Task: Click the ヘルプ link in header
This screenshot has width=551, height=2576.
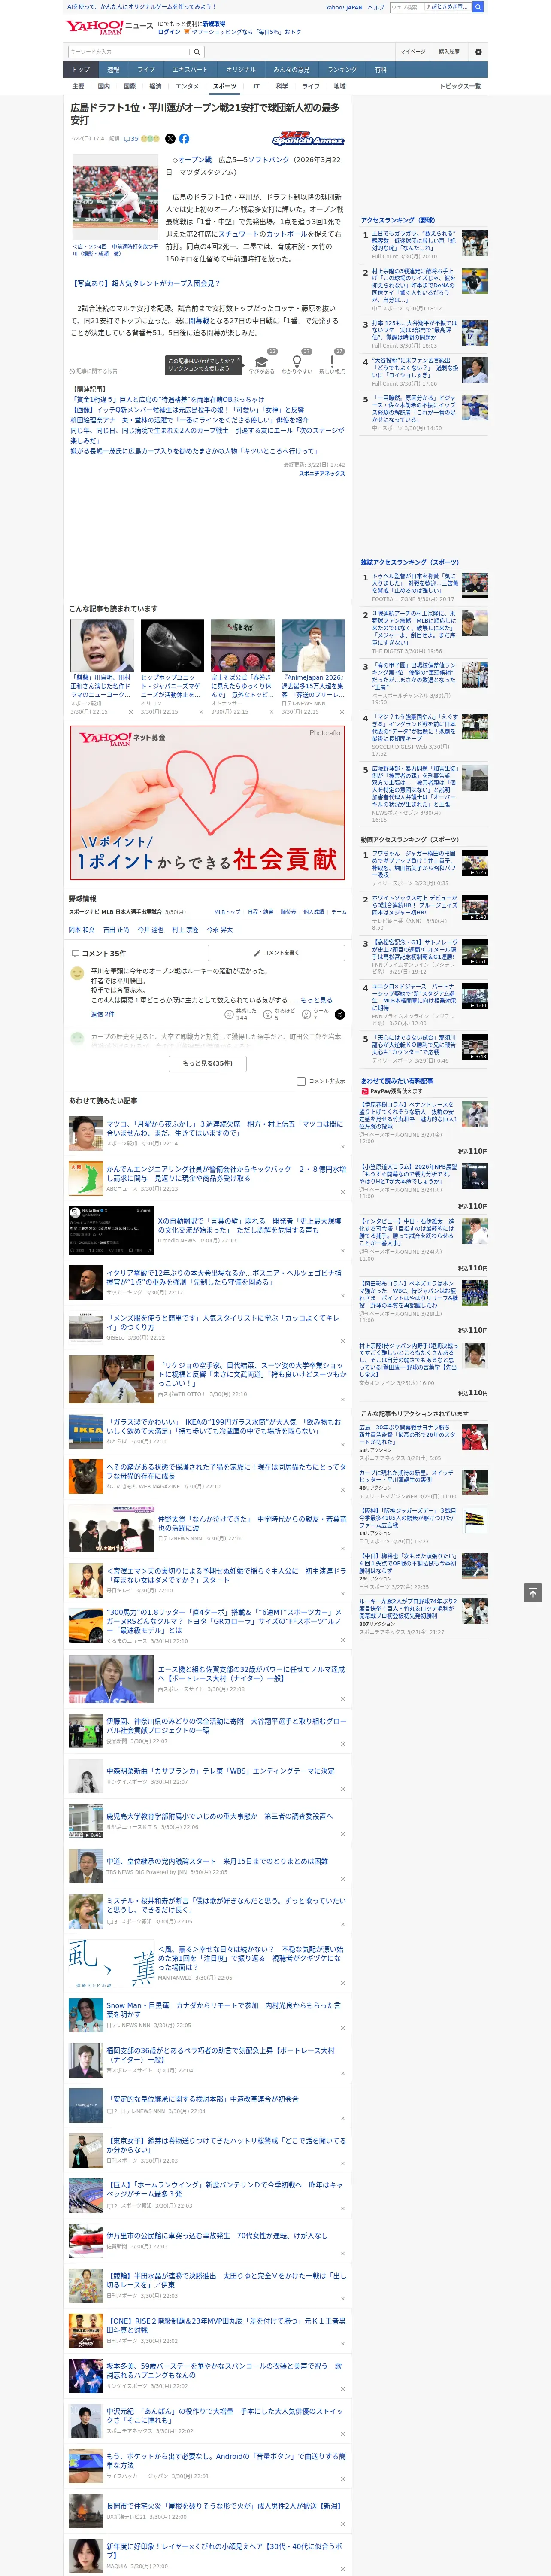Action: [x=376, y=7]
